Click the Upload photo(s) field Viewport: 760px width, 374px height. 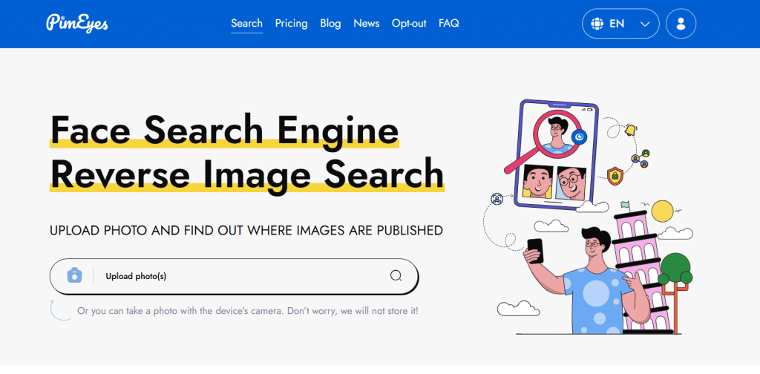click(234, 277)
